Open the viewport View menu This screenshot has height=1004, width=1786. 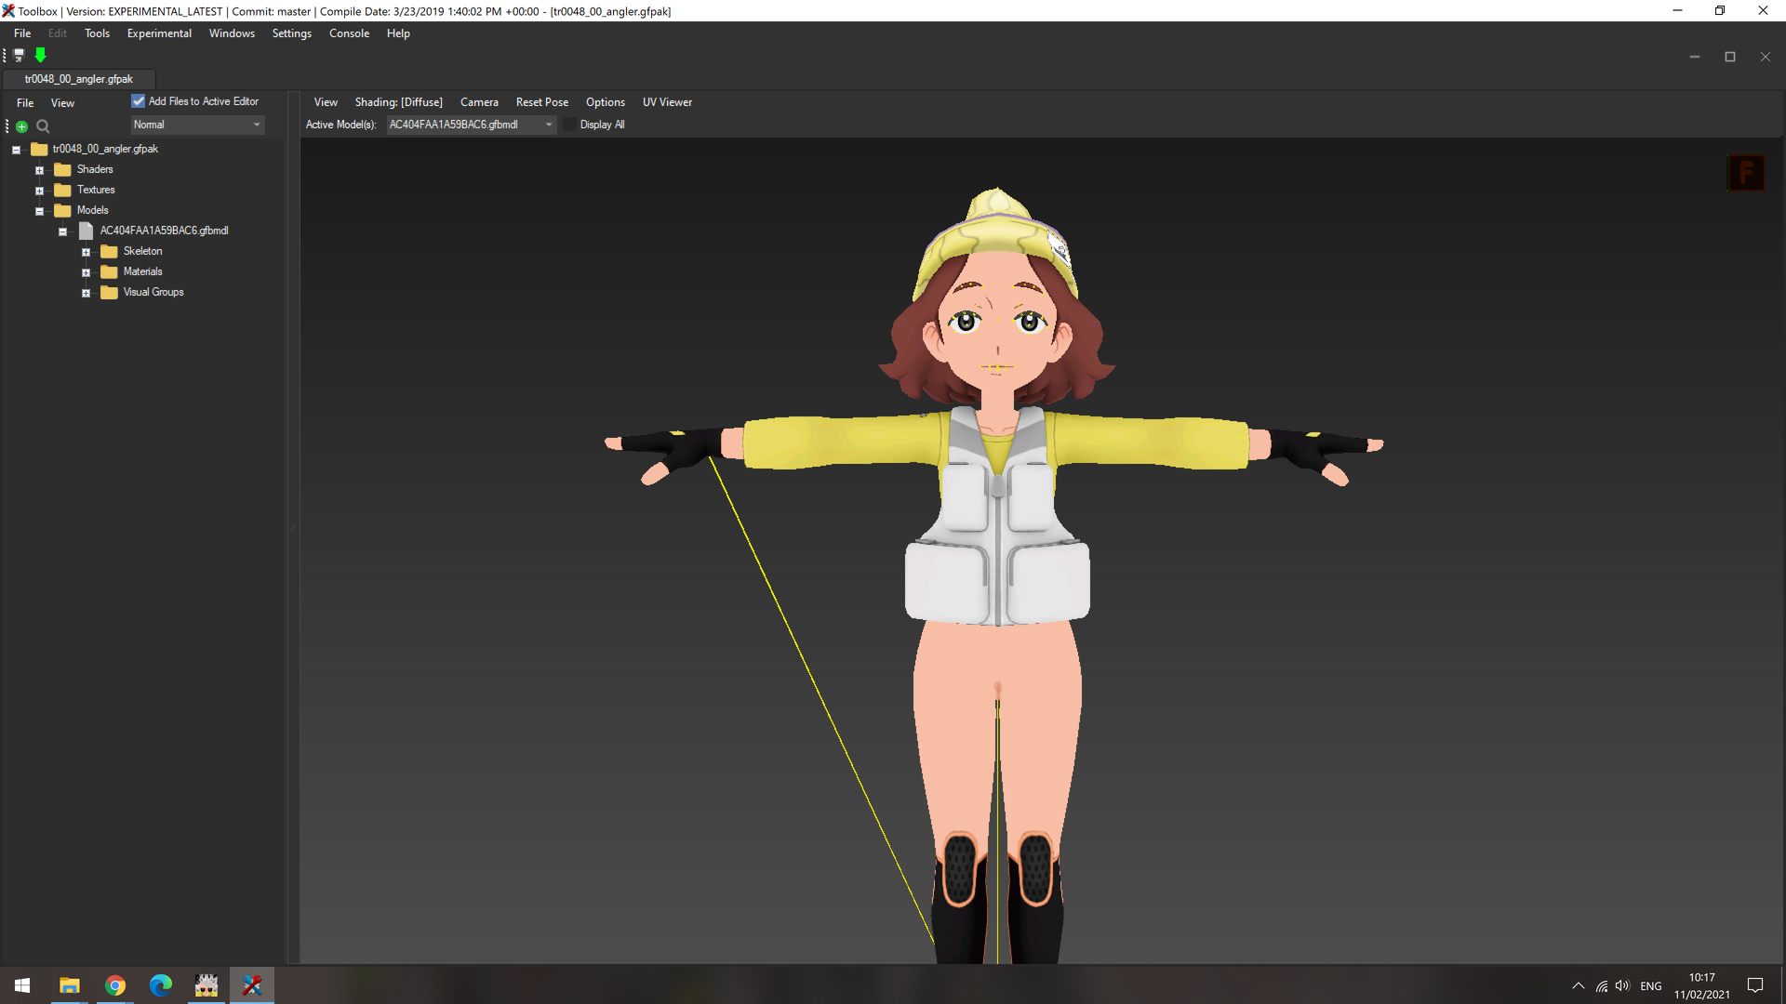point(326,102)
